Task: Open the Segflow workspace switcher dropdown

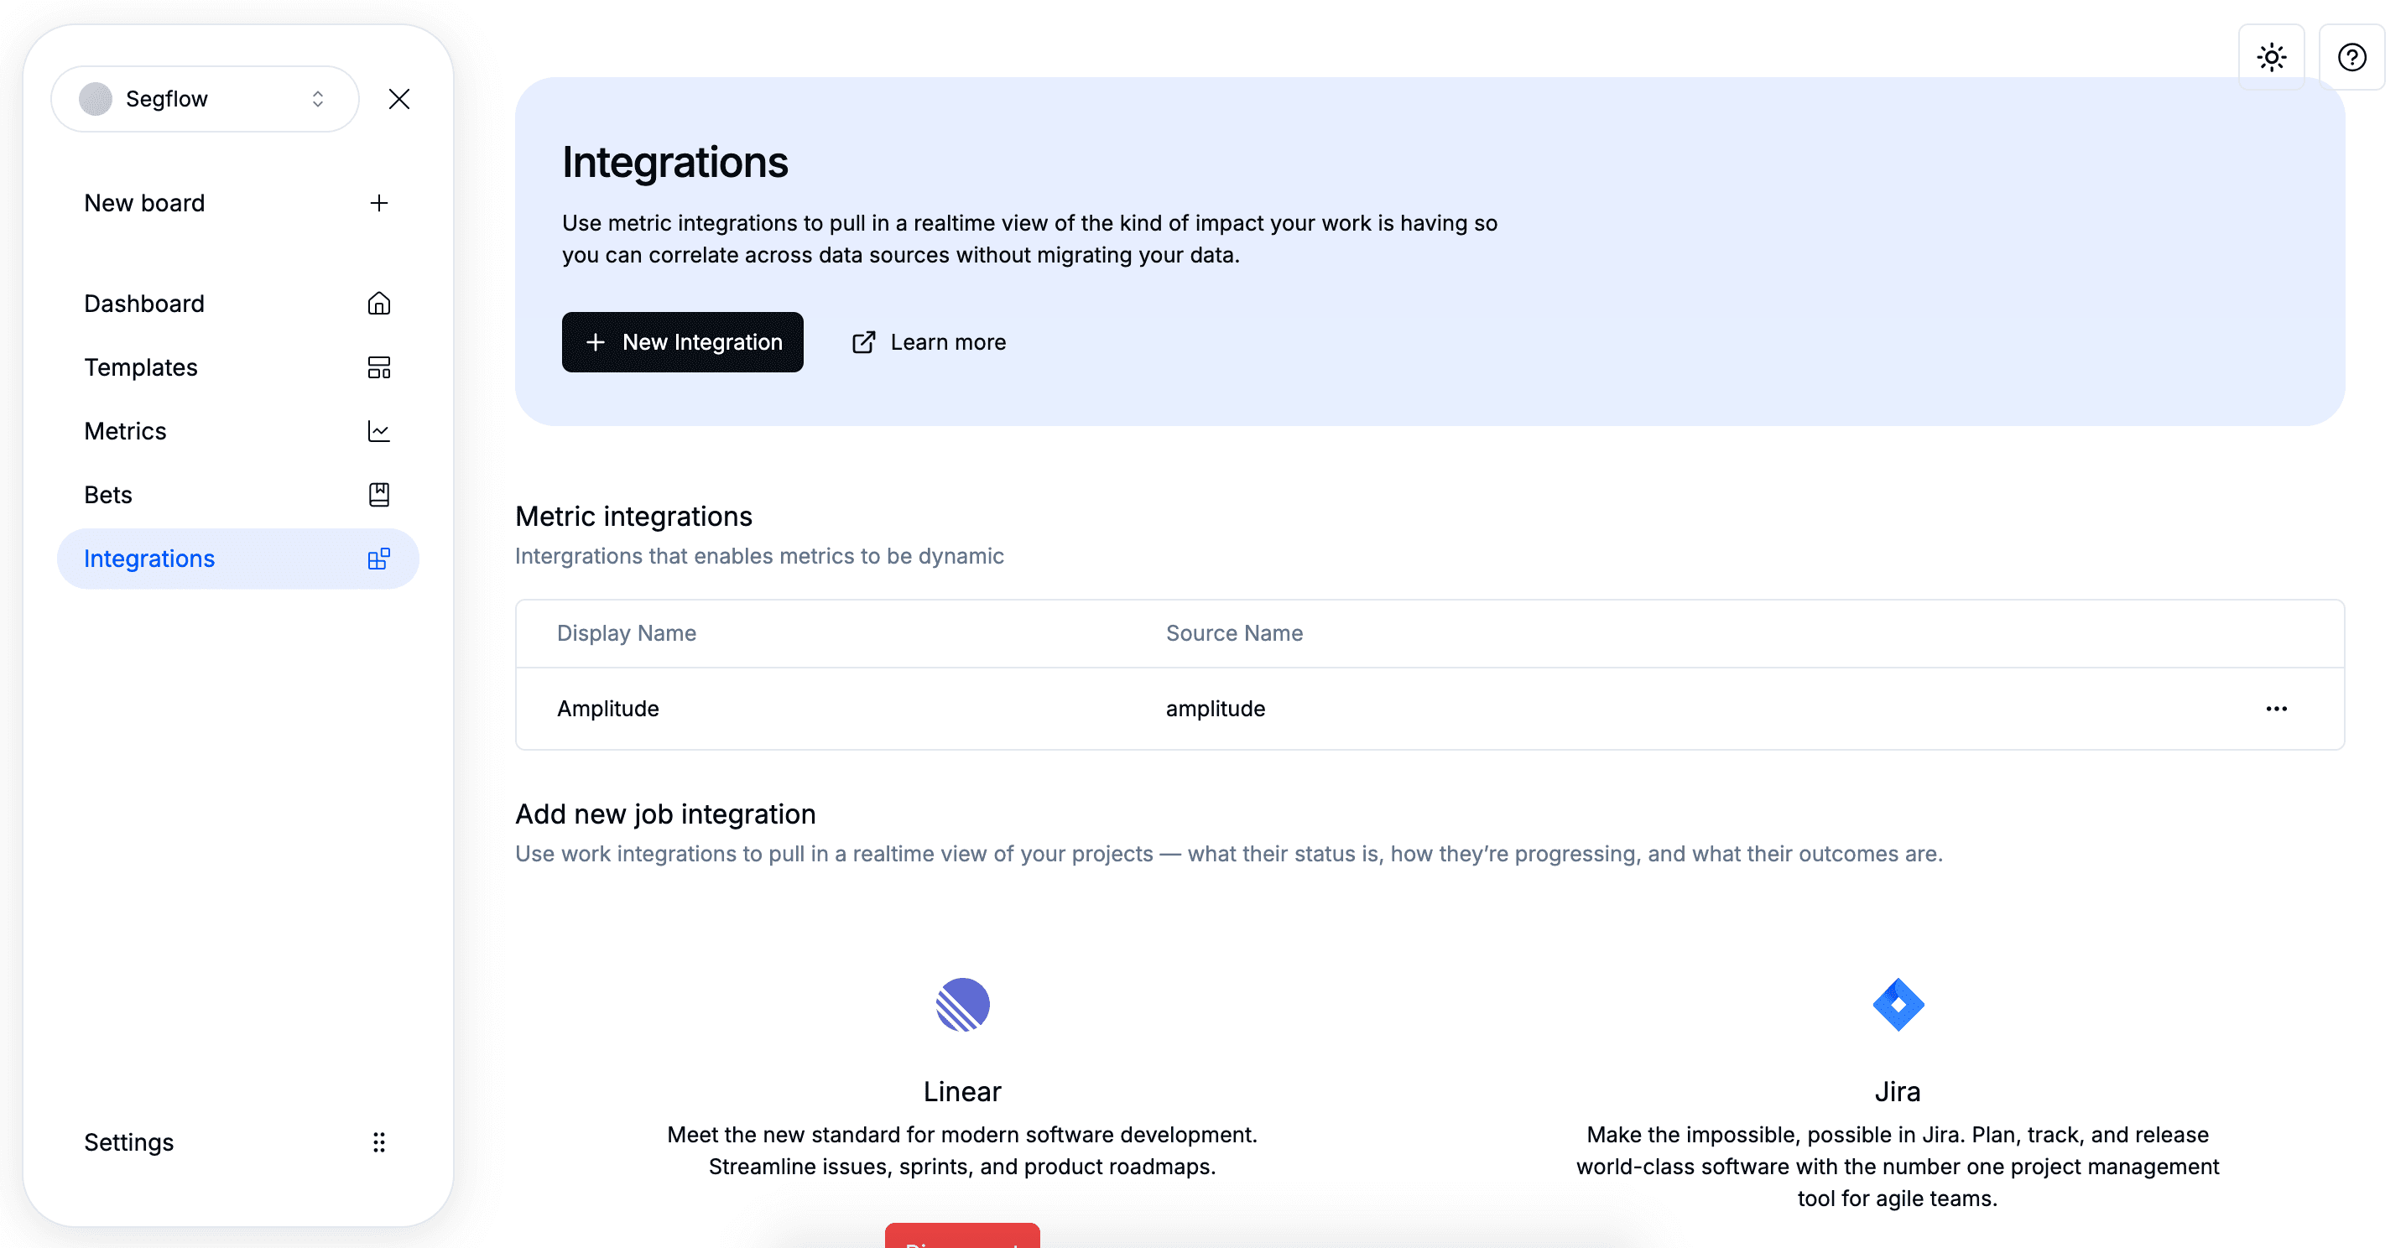Action: 205,99
